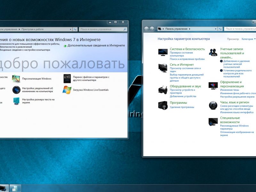Click Просмотр устройств и принтеров link
Screen dimensions: 256x192
[182, 92]
